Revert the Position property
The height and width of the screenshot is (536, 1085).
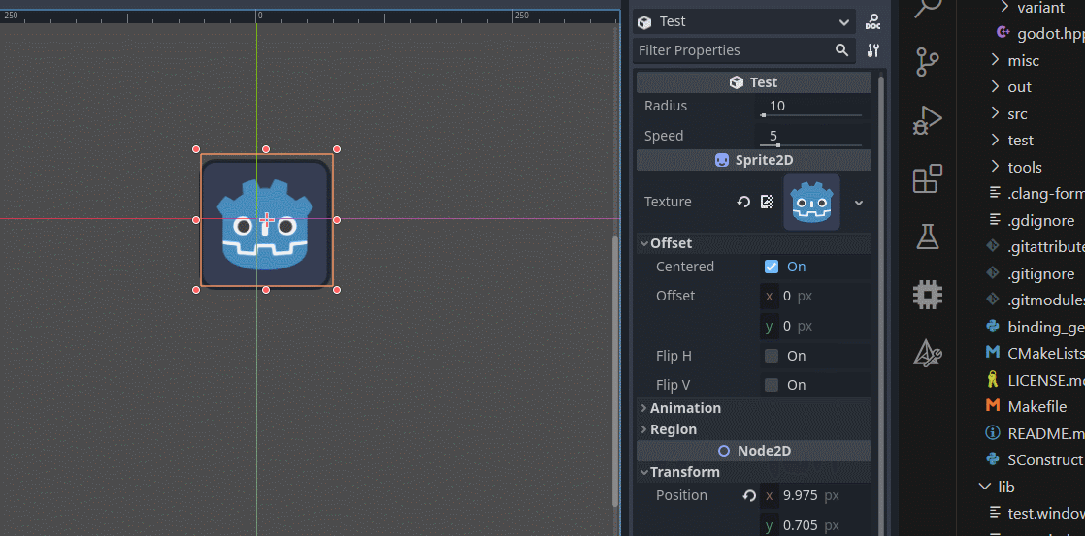tap(748, 496)
